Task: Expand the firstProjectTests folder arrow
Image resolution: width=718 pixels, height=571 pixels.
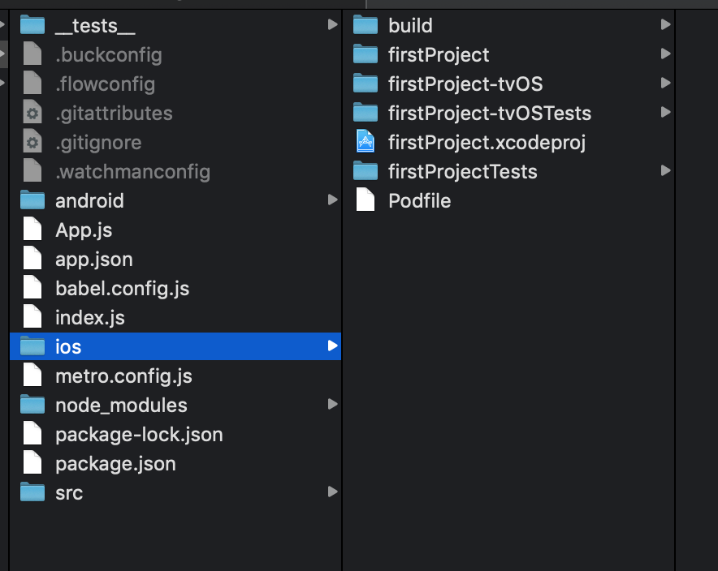Action: pyautogui.click(x=666, y=171)
